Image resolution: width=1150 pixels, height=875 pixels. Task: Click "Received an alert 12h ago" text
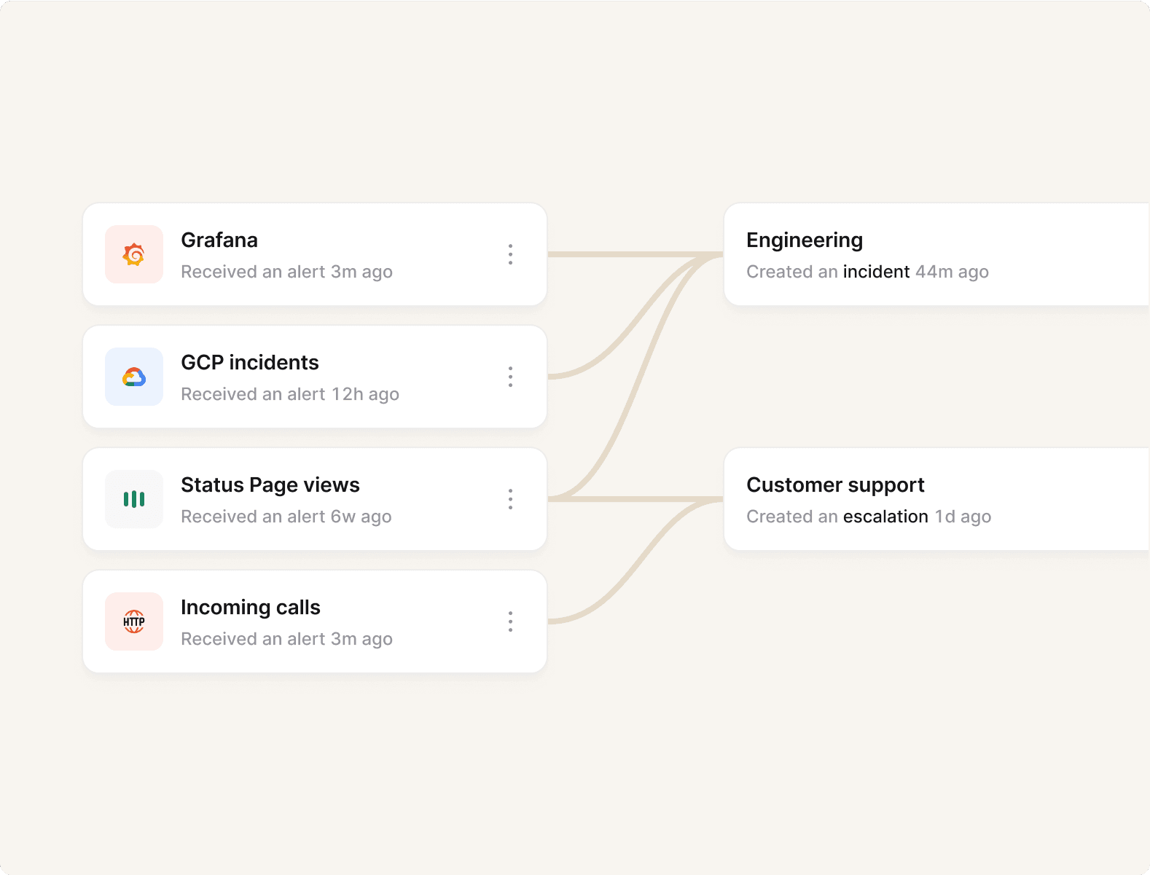pyautogui.click(x=290, y=394)
